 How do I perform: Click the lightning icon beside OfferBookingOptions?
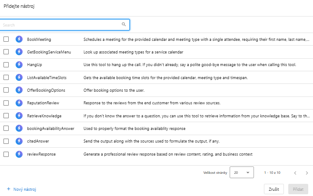tap(19, 90)
